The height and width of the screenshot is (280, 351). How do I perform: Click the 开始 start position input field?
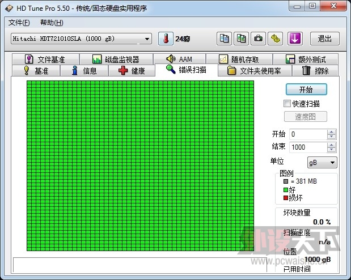(x=308, y=134)
